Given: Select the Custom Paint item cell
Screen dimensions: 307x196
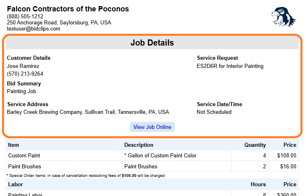Looking at the screenshot, I should pos(24,155).
